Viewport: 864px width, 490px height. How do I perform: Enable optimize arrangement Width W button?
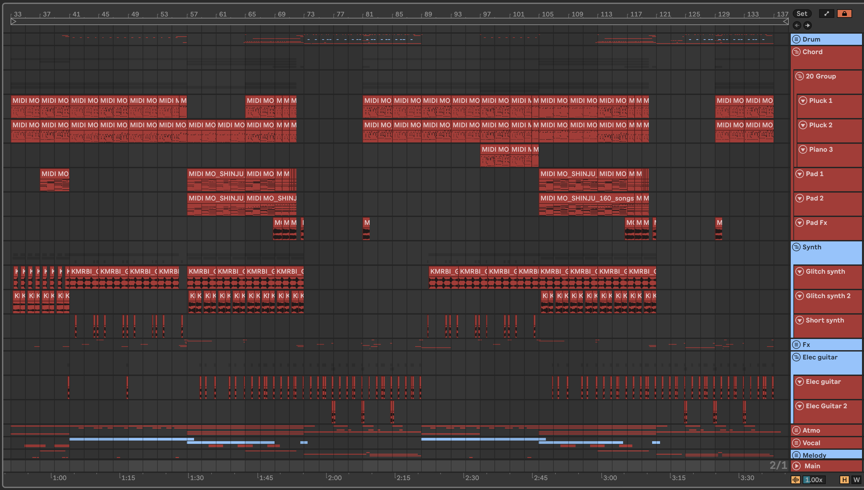(856, 479)
